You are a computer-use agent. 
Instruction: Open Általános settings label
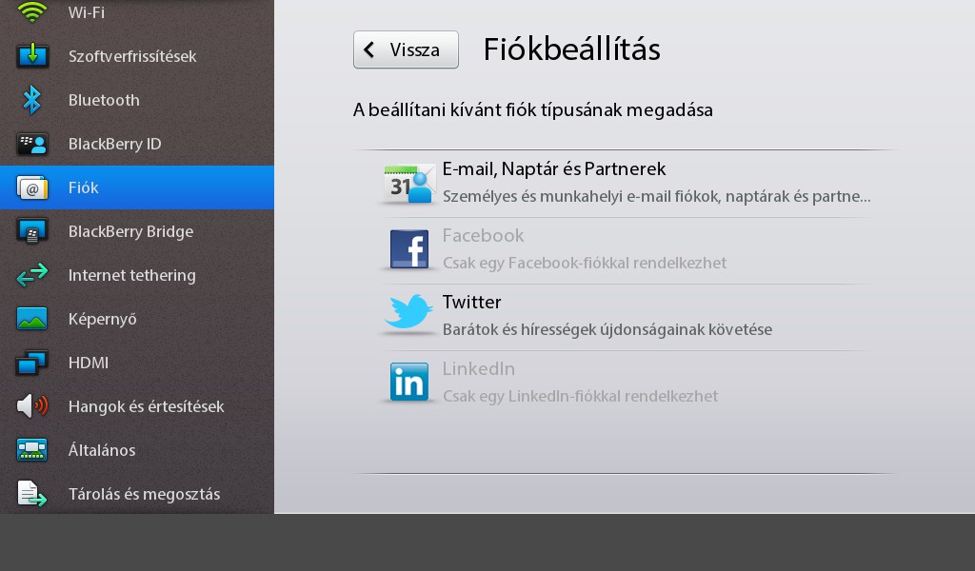pos(102,450)
